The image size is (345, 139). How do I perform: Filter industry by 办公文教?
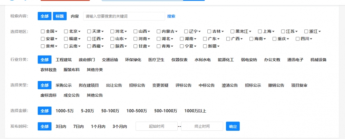click(272, 60)
